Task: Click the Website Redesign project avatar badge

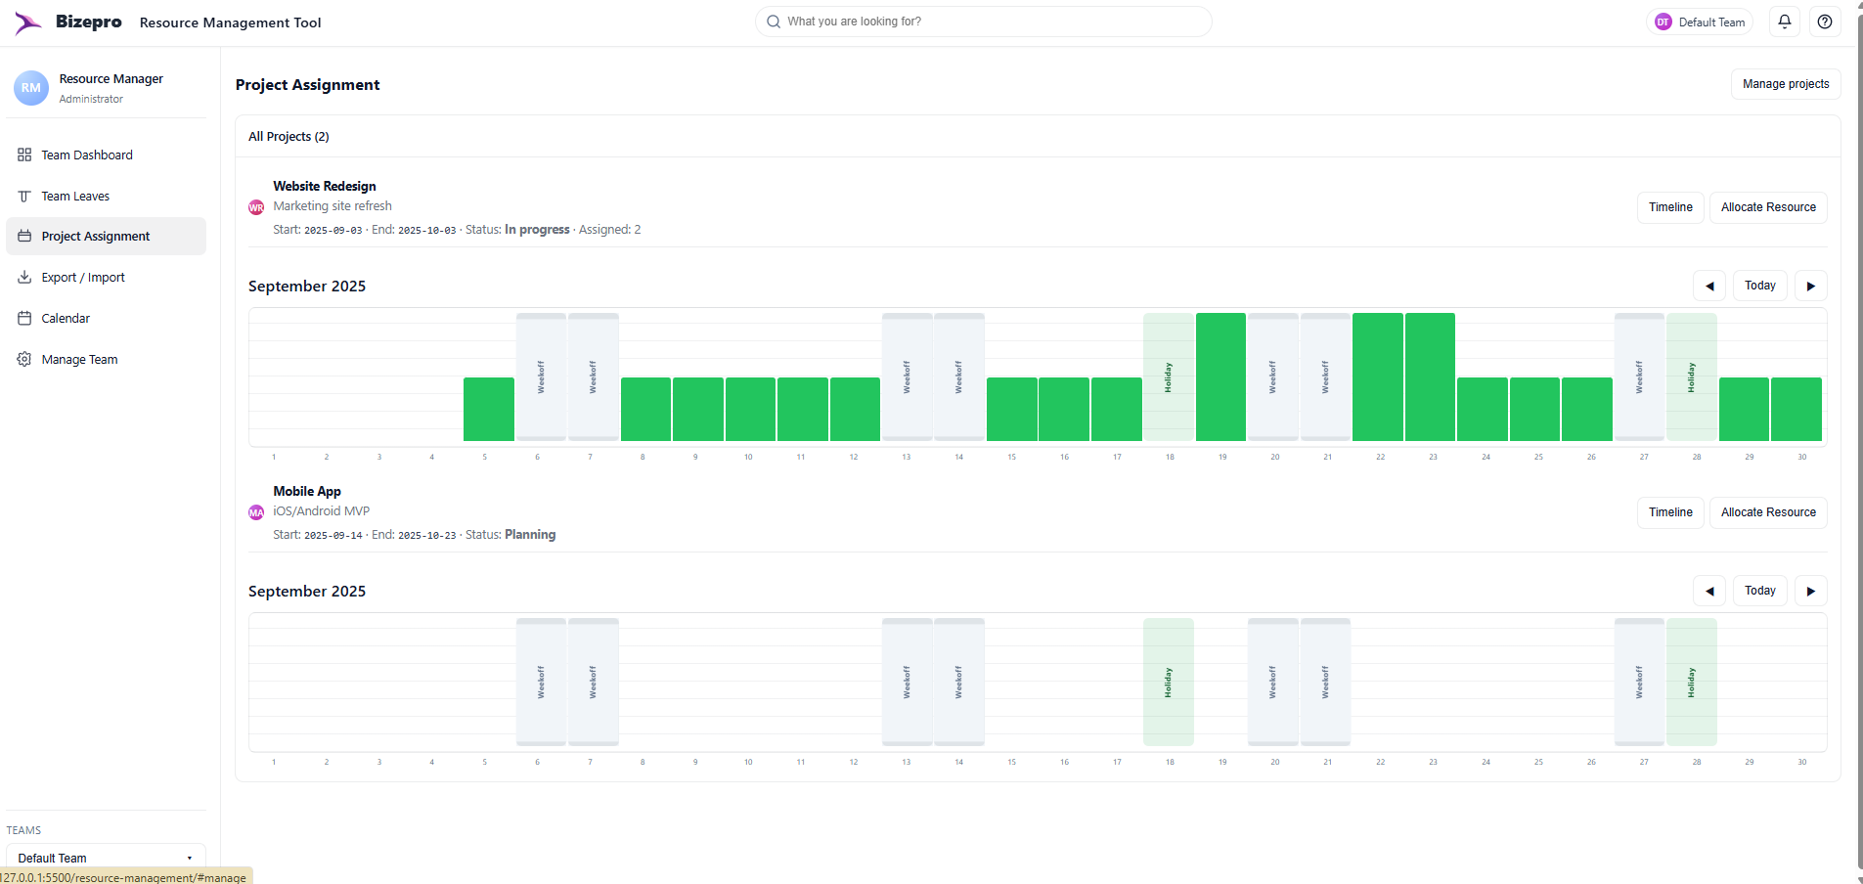Action: pos(255,207)
